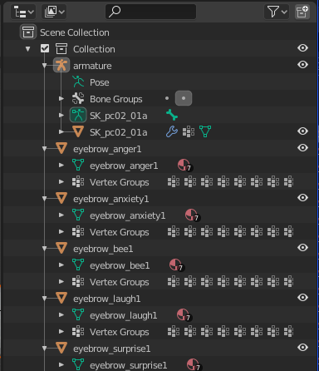The width and height of the screenshot is (319, 371).
Task: Click the eyebrow_anger1 object triangle icon
Action: 61,148
